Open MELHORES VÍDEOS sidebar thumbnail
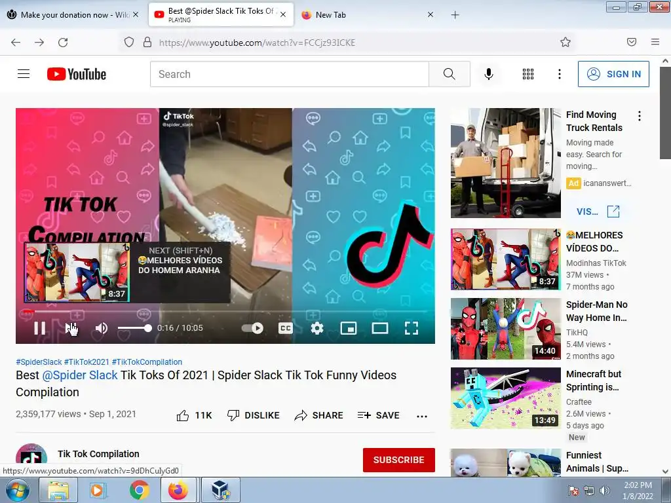Image resolution: width=671 pixels, height=503 pixels. [505, 259]
